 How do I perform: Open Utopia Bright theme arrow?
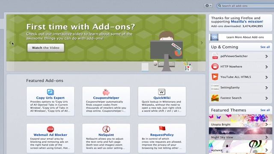point(266,124)
